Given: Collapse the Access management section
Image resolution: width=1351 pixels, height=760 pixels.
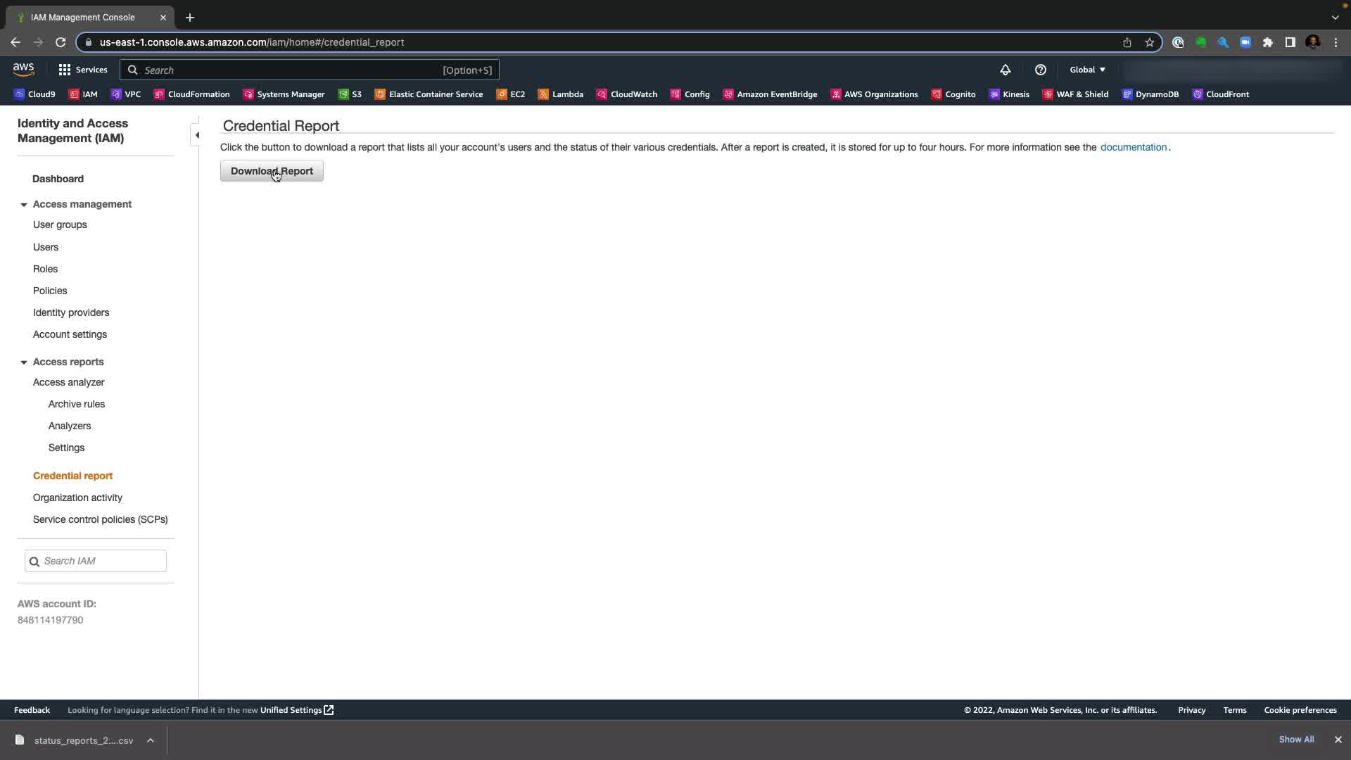Looking at the screenshot, I should (x=24, y=205).
